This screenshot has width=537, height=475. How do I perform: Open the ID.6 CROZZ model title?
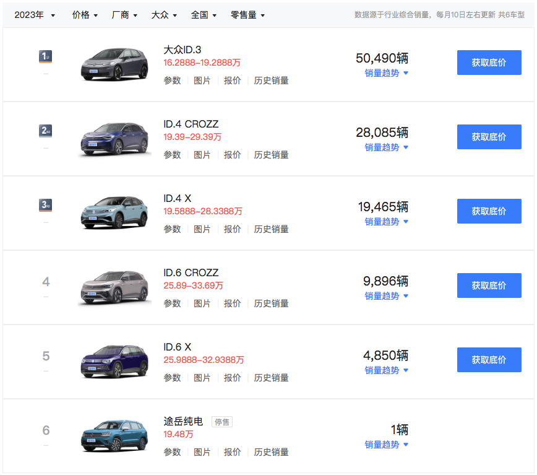pos(191,272)
